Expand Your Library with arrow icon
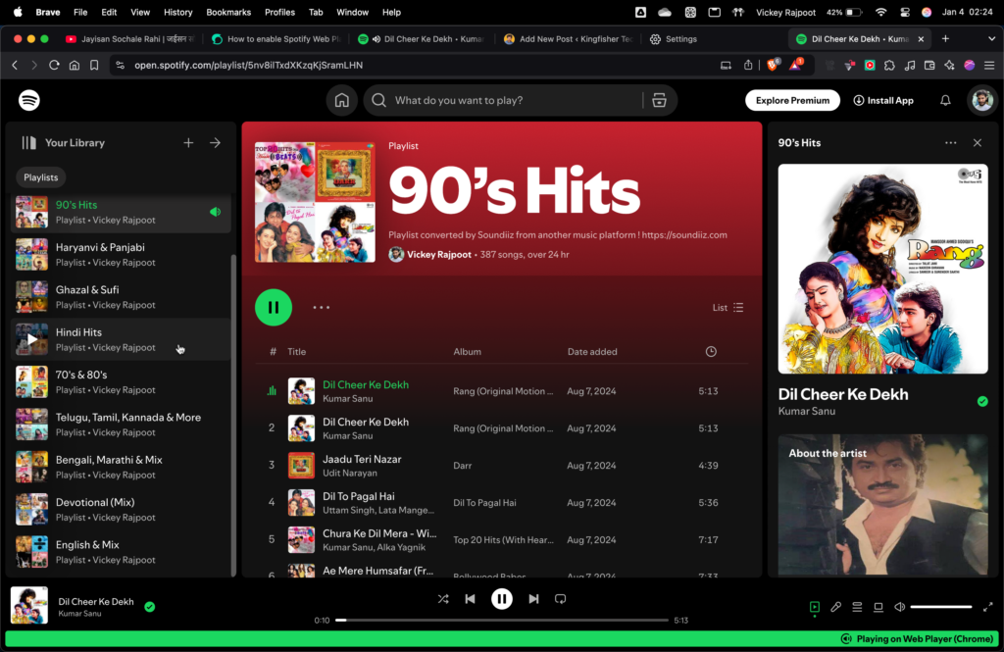Viewport: 1004px width, 652px height. tap(215, 143)
